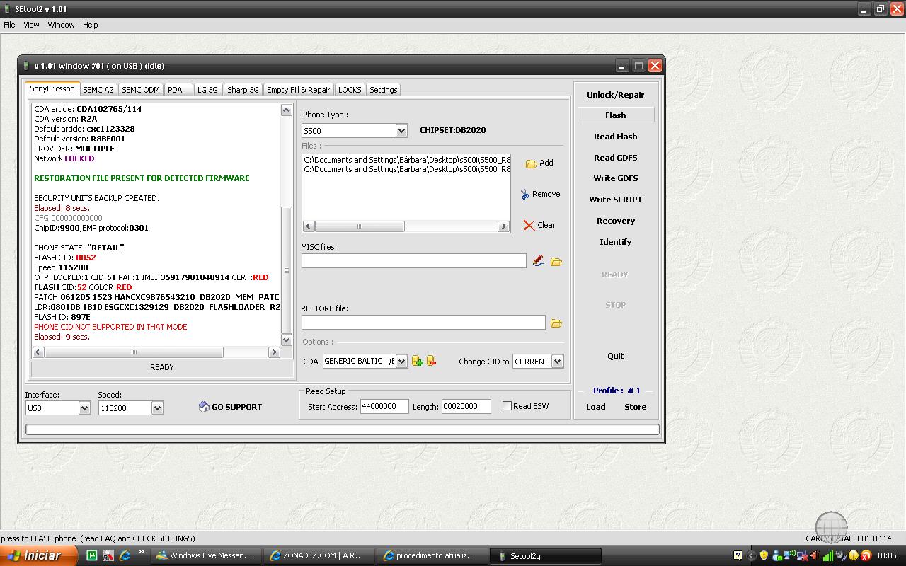The width and height of the screenshot is (906, 566).
Task: Click the log vertical scrollbar down arrow
Action: click(286, 340)
